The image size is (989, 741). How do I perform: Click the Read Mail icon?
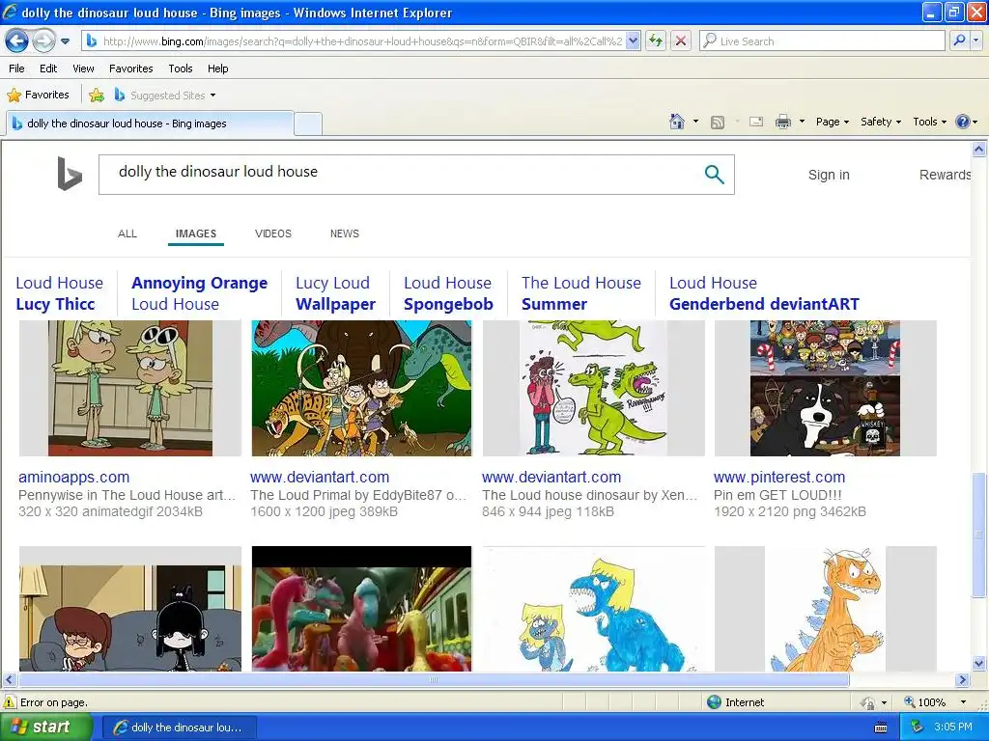(x=756, y=122)
